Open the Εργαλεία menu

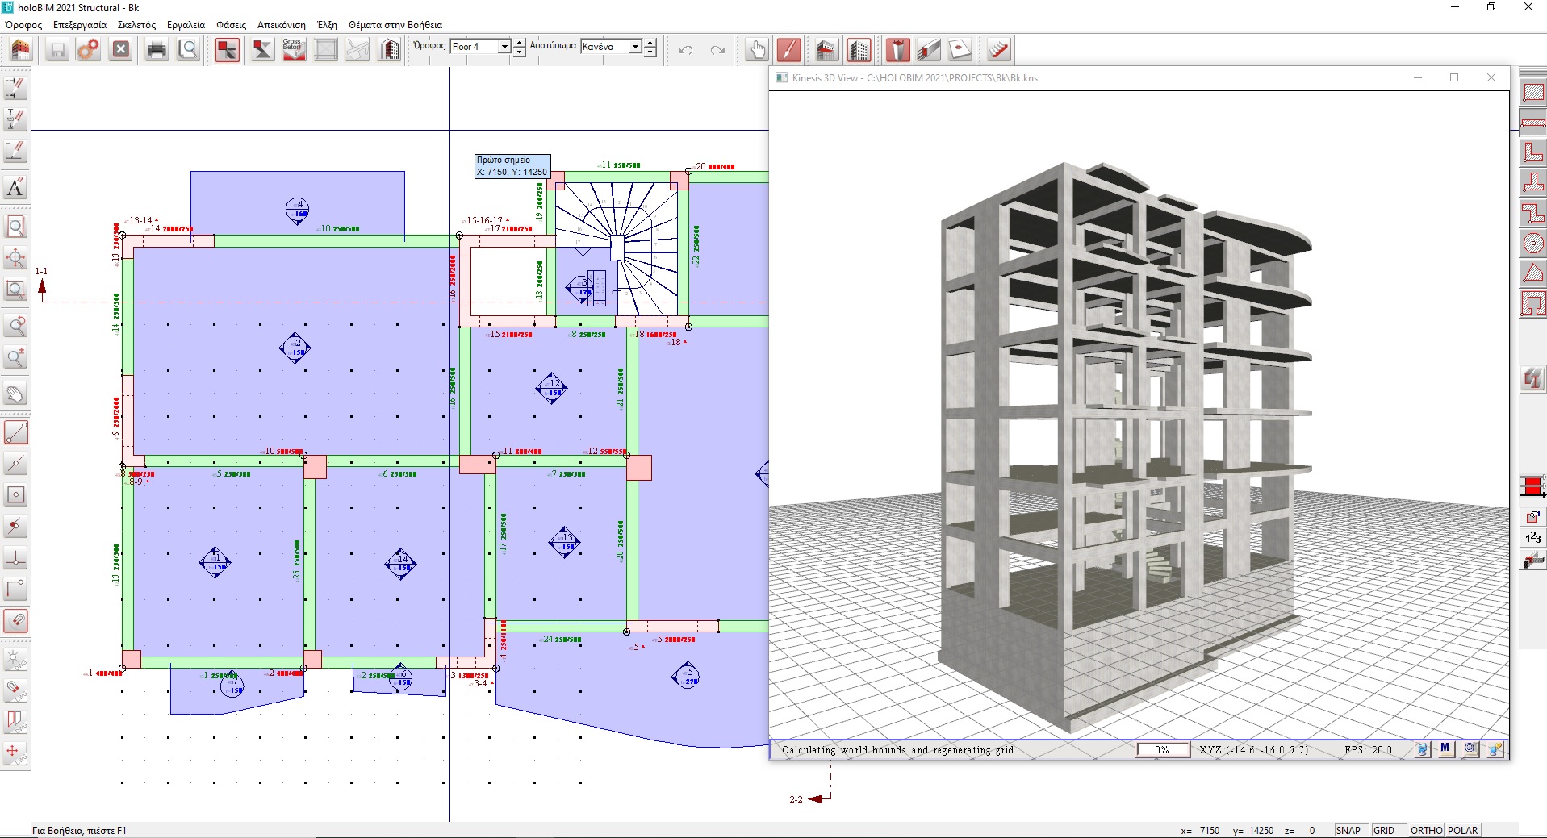click(186, 25)
